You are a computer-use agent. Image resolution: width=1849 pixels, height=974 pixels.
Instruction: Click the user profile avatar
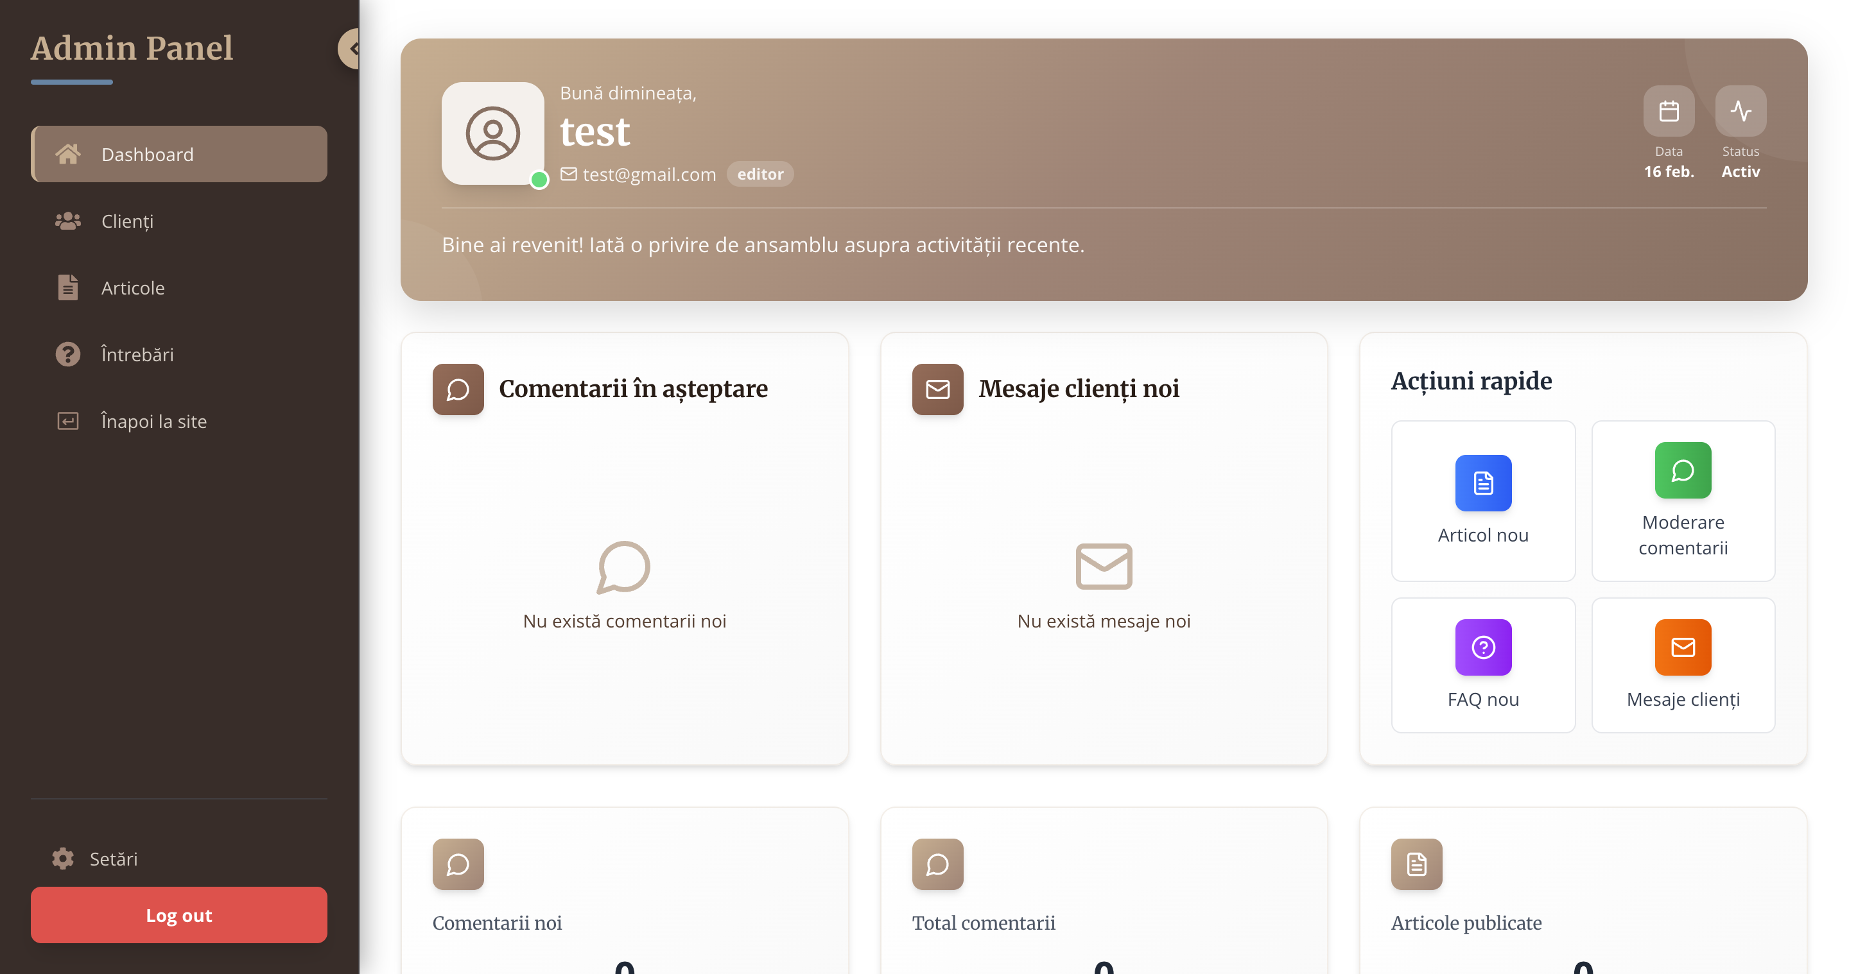492,133
